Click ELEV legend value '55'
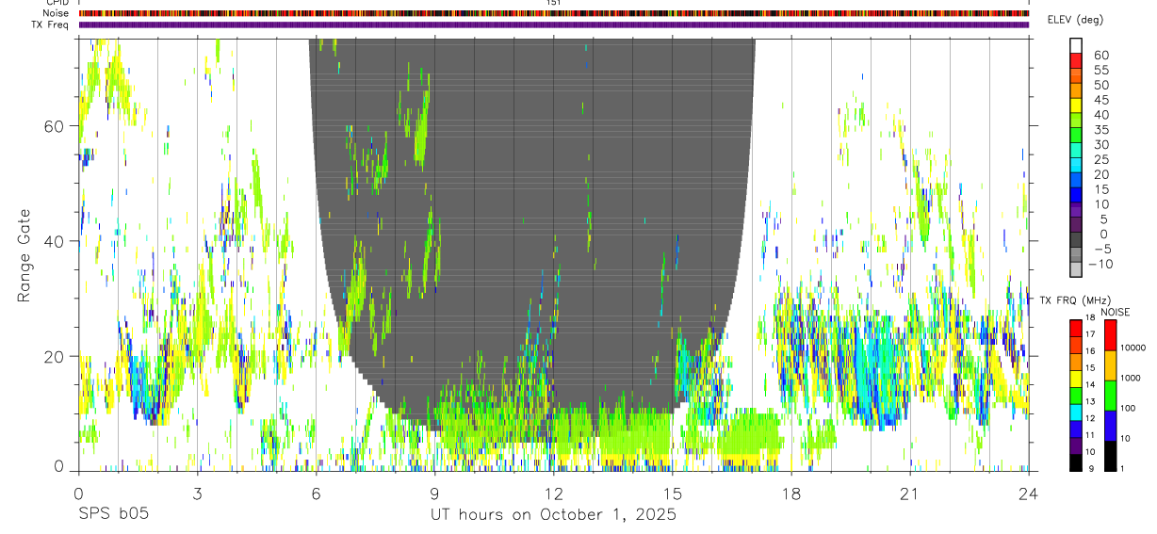1157x534 pixels. coord(1101,70)
